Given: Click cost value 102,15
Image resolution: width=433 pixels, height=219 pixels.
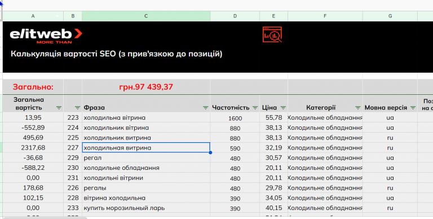Looking at the screenshot, I should click(x=33, y=198).
